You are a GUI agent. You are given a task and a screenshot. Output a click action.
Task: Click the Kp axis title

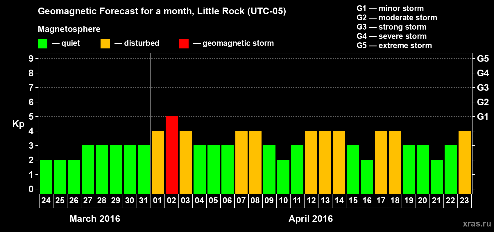pos(18,124)
